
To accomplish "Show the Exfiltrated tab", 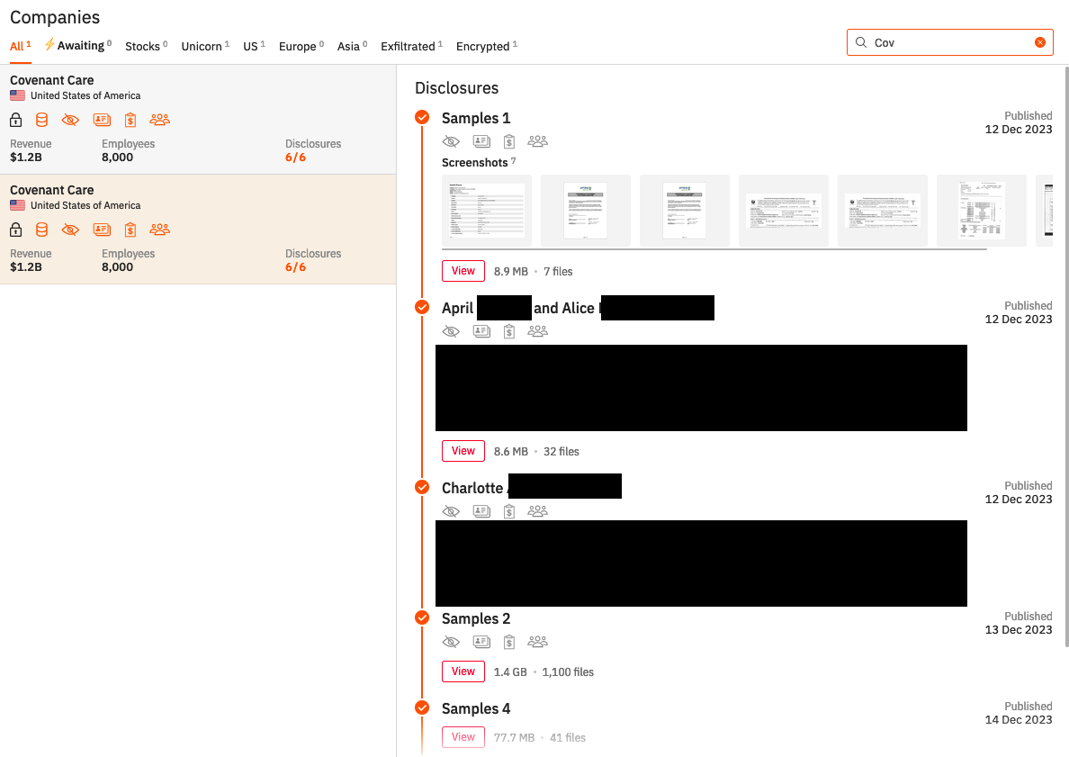I will click(411, 46).
